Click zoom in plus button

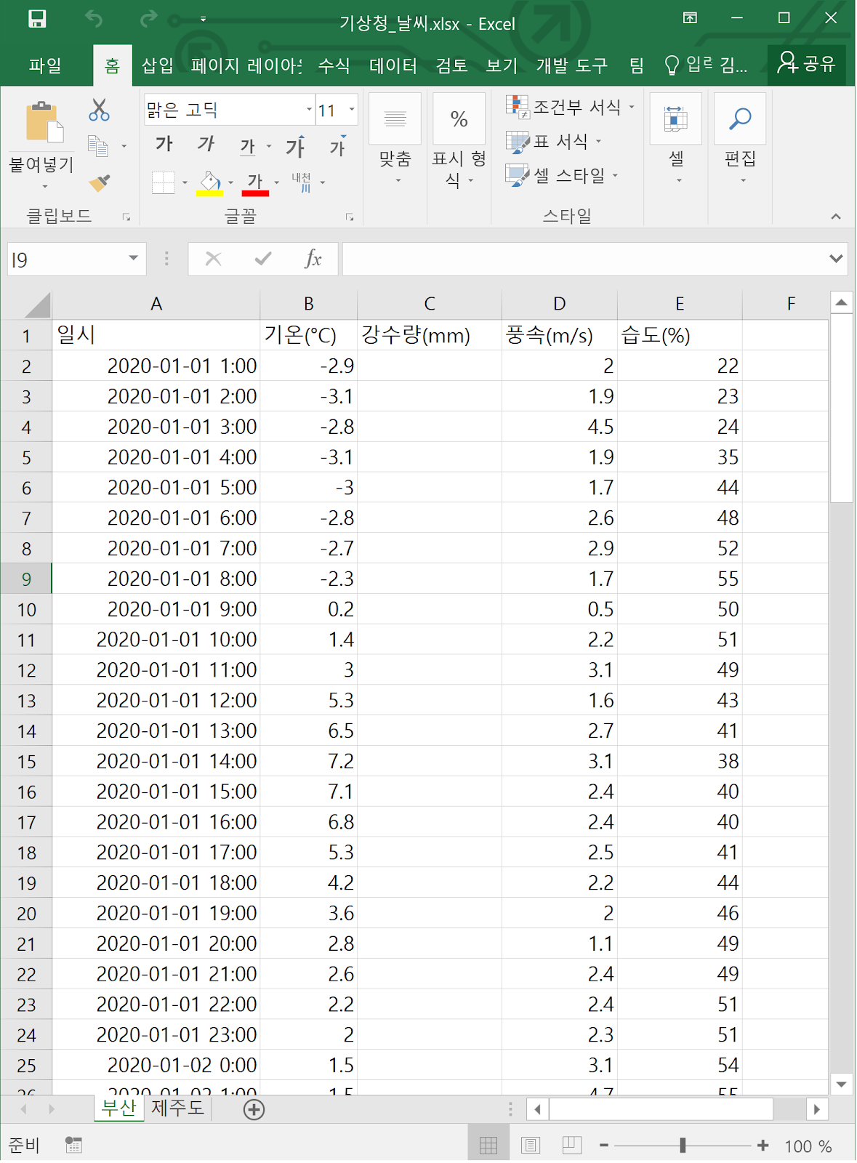(763, 1146)
